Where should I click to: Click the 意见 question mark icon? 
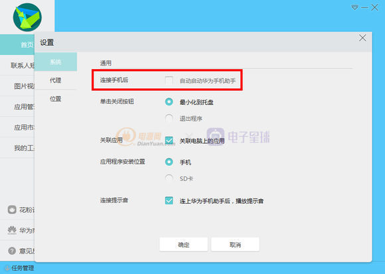coord(12,251)
